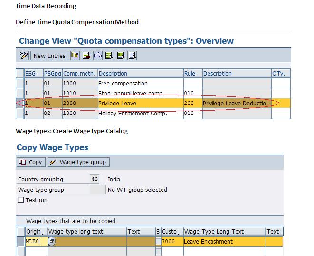Click the Deselect All icon in toolbar
314x256 pixels.
coord(132,56)
